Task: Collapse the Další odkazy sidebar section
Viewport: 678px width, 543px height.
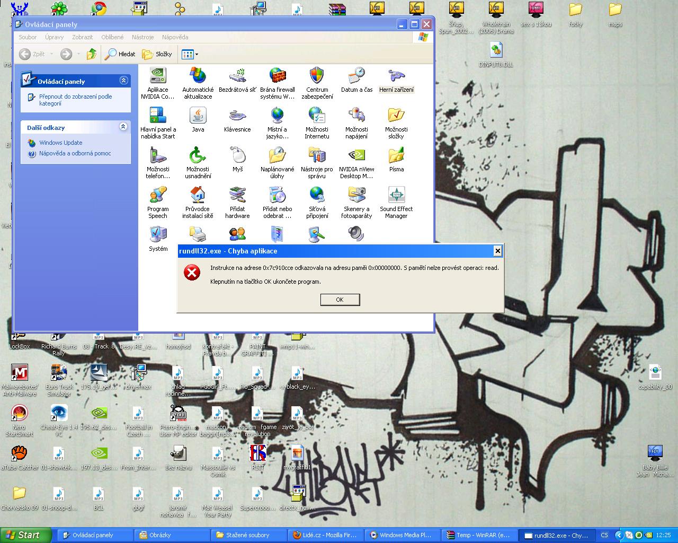Action: point(123,127)
